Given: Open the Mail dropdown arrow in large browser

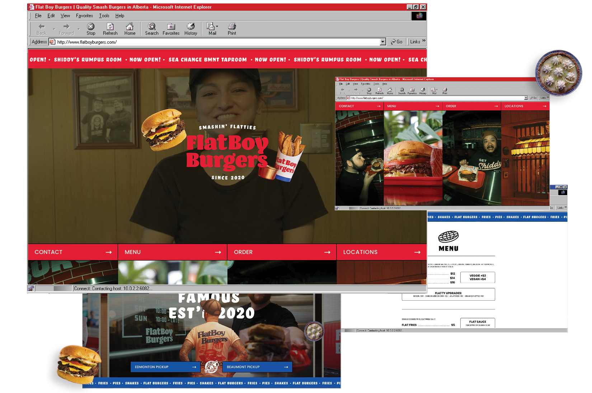Looking at the screenshot, I should (217, 26).
